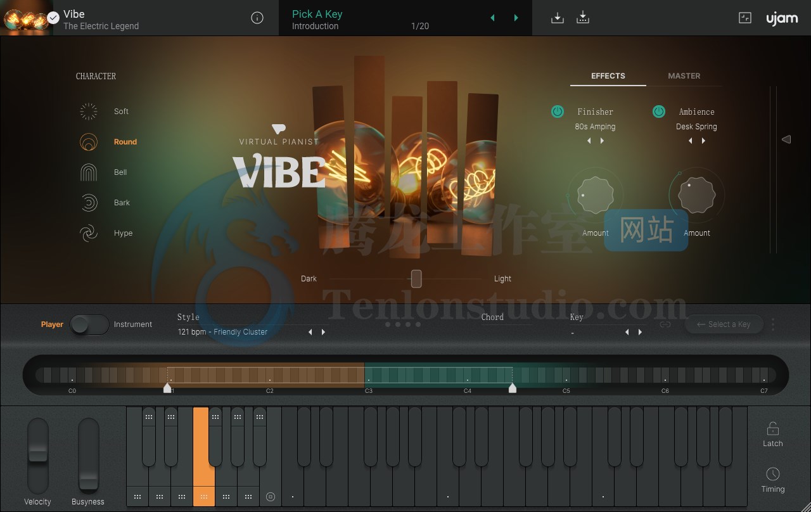Select the Soft character icon
This screenshot has height=512, width=811.
(89, 112)
